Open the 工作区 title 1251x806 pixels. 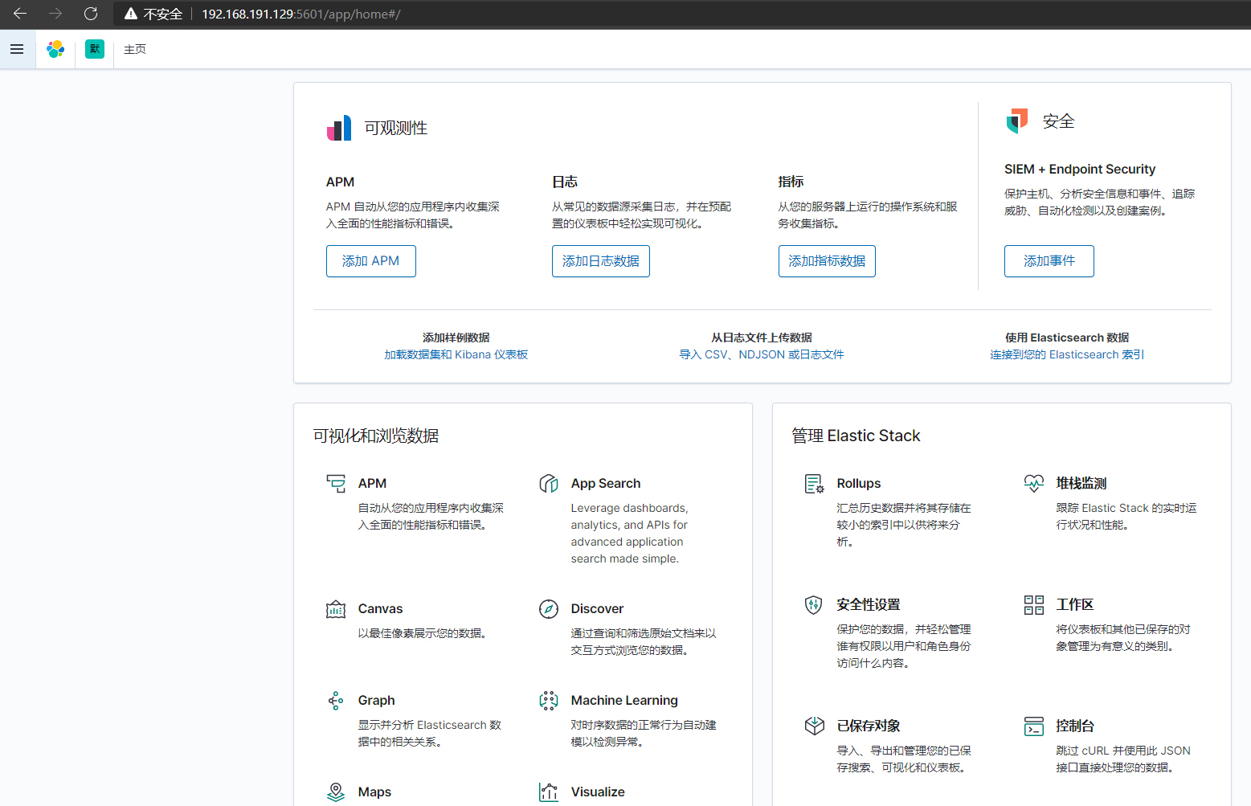[1075, 605]
